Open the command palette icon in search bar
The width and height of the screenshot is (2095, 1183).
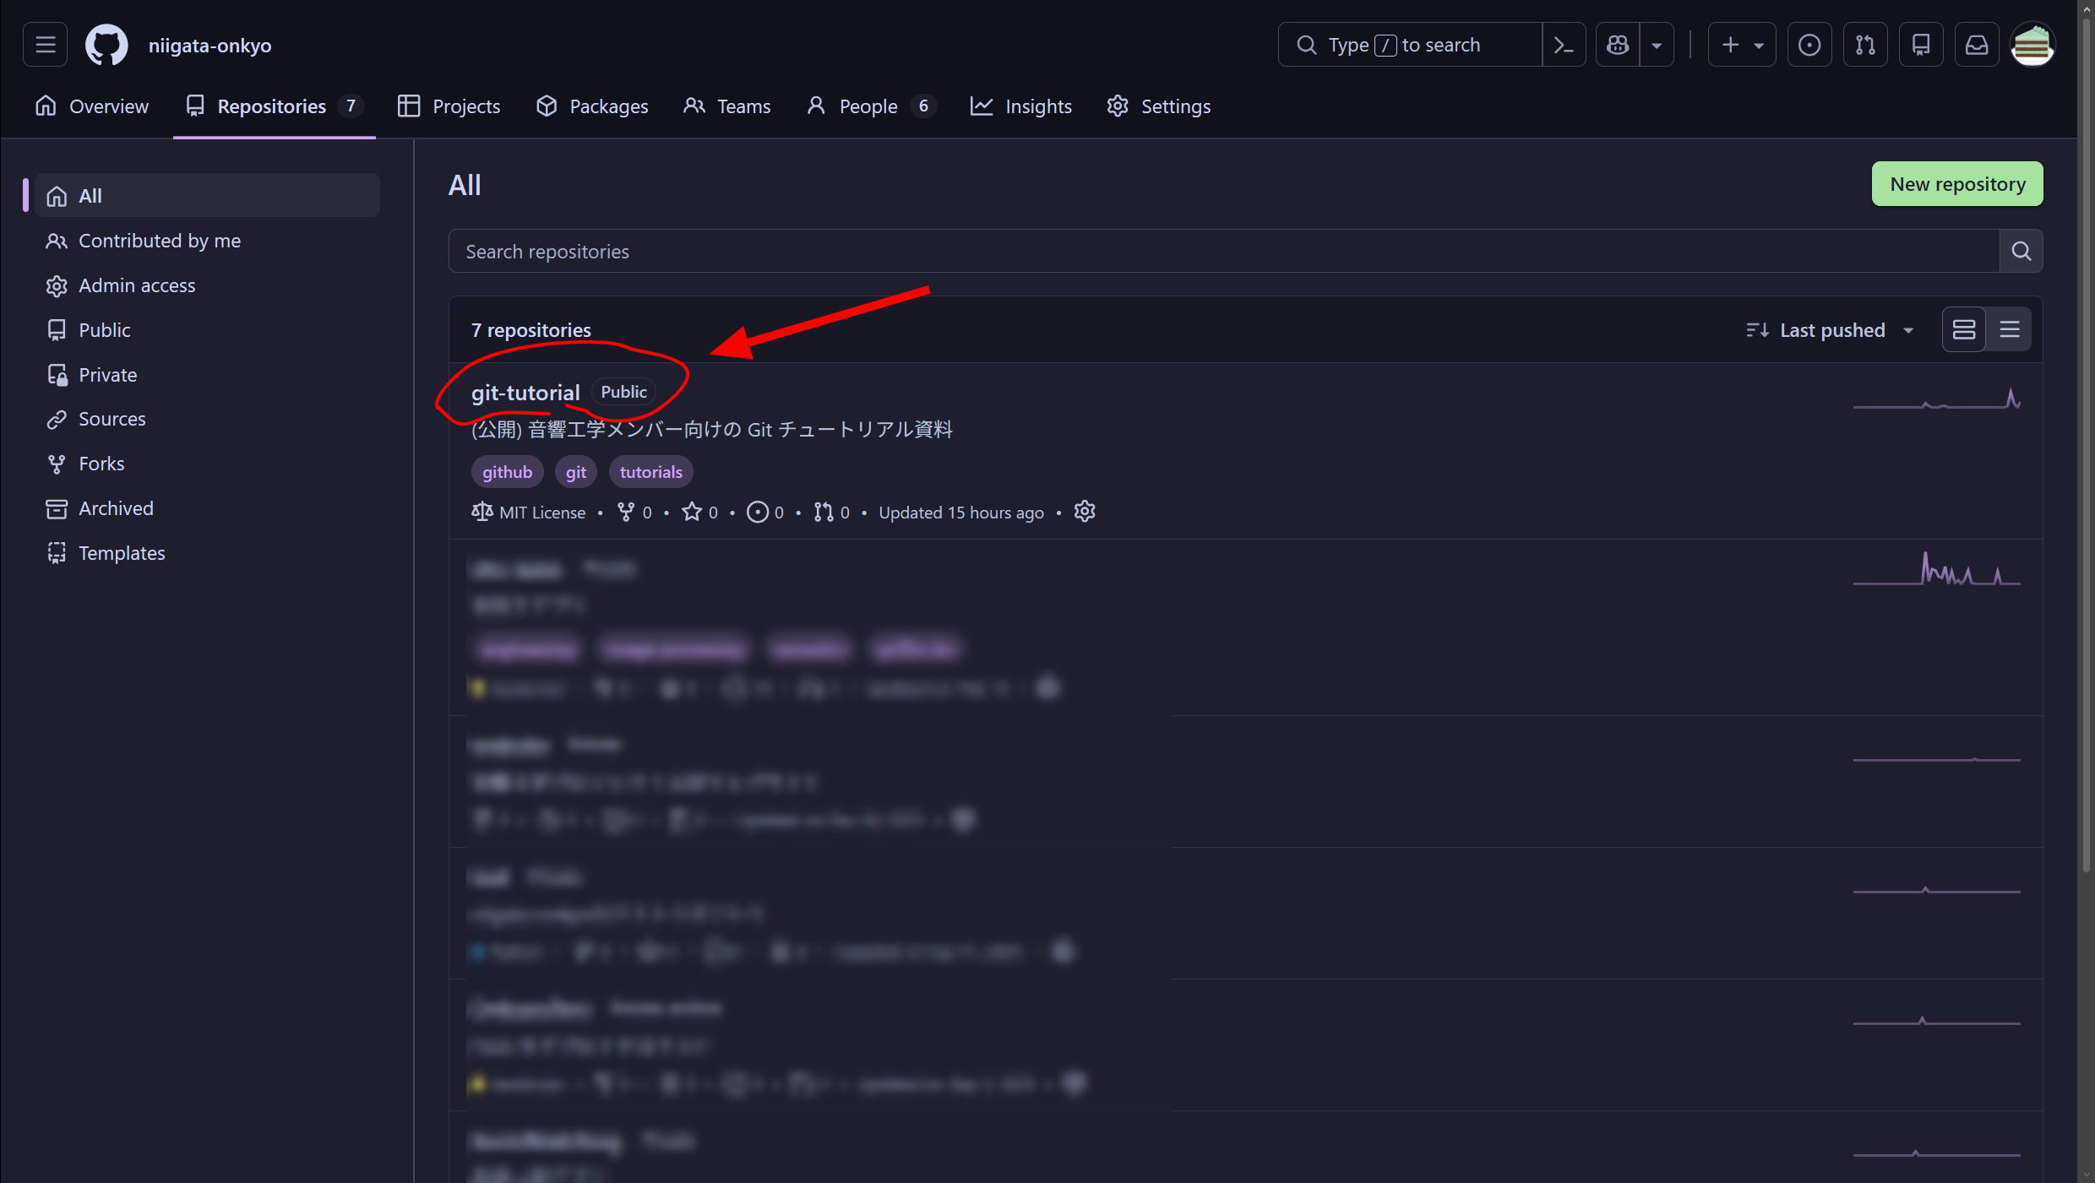click(1564, 45)
